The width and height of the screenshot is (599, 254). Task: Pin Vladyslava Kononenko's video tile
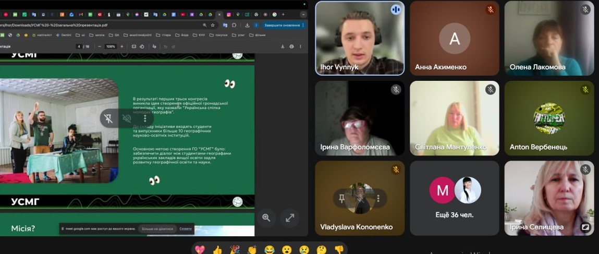[342, 198]
